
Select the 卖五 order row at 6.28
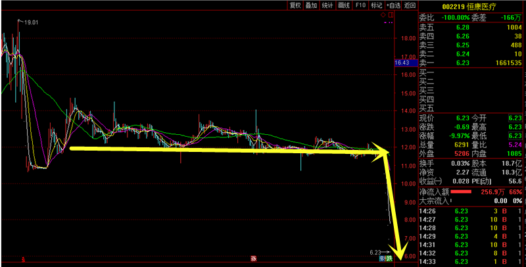pos(471,26)
